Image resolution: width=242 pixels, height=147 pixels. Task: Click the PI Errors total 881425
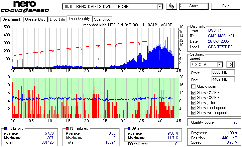(x=47, y=142)
